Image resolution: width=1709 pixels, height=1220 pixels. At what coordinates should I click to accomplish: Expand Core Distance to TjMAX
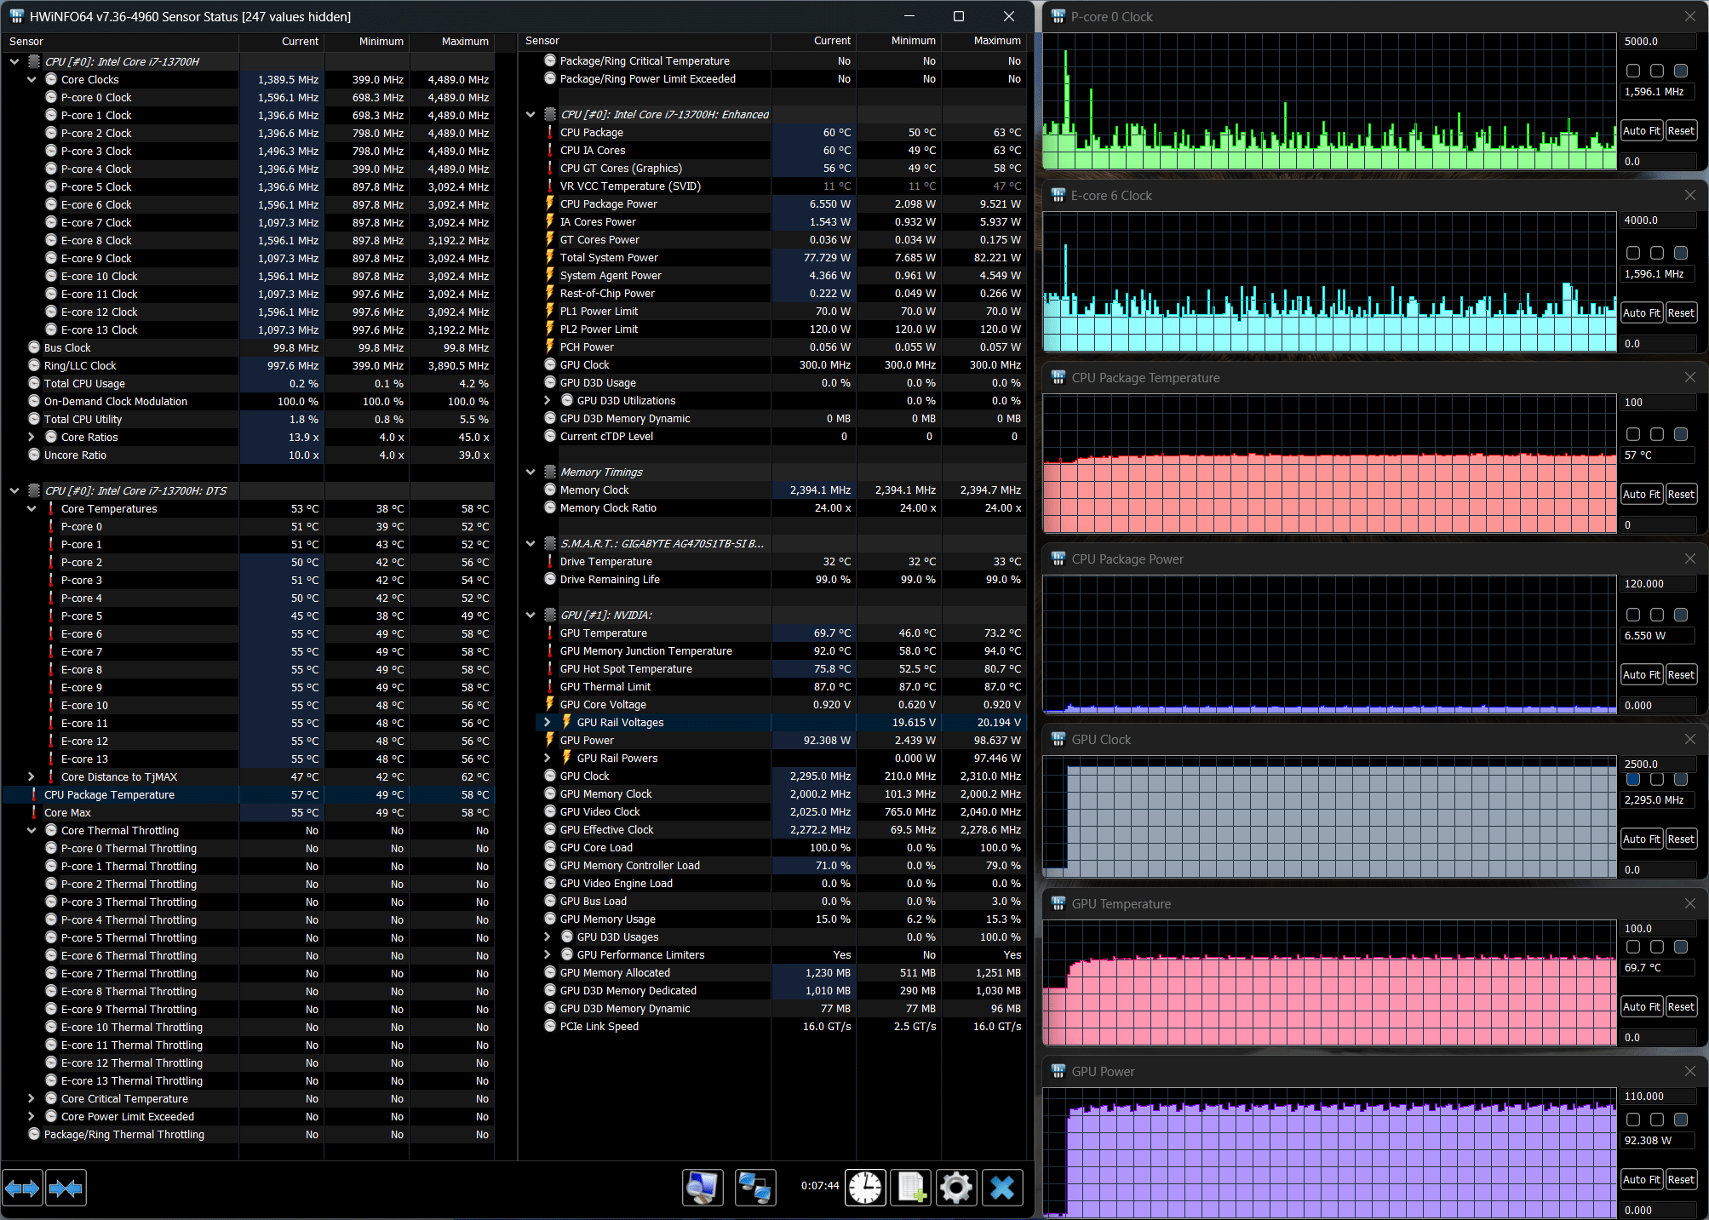[32, 776]
